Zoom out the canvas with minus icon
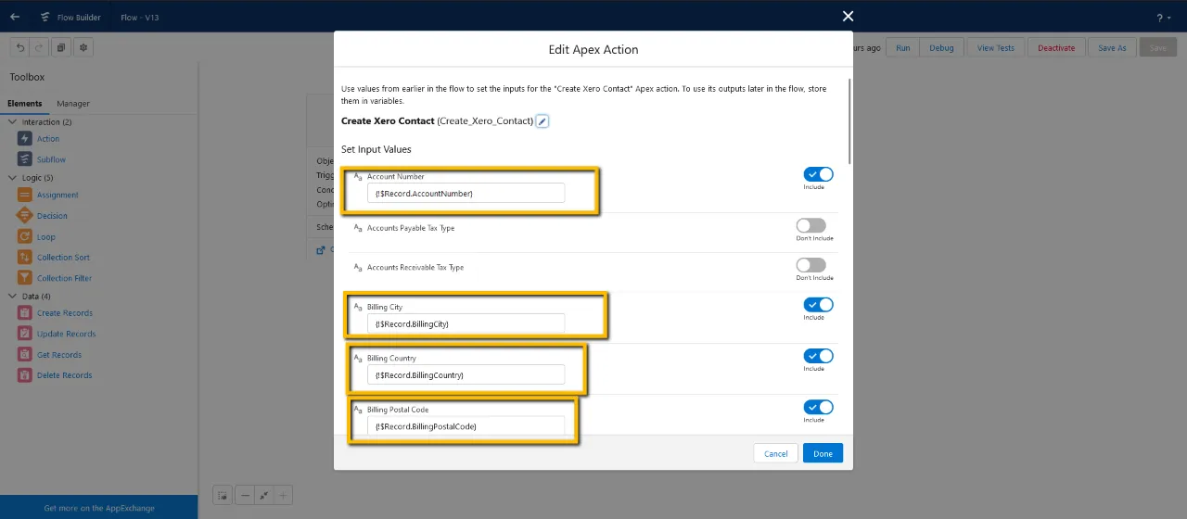This screenshot has width=1187, height=519. coord(245,495)
